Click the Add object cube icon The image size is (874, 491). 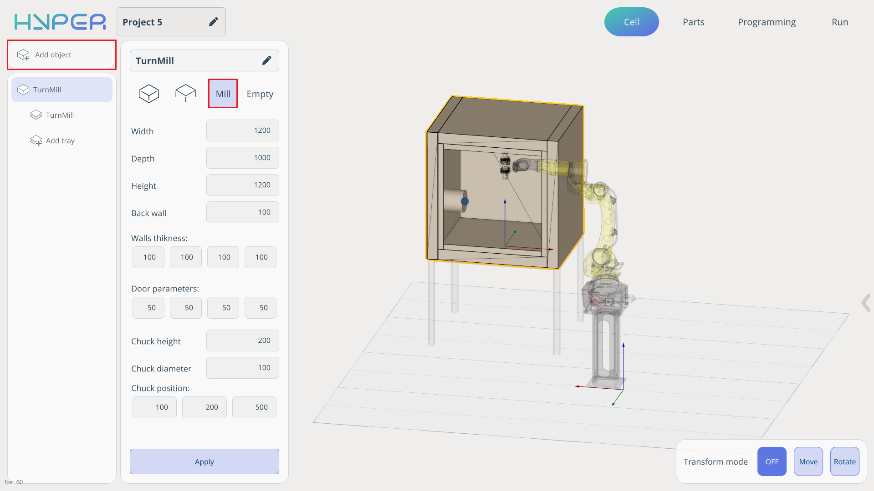23,55
